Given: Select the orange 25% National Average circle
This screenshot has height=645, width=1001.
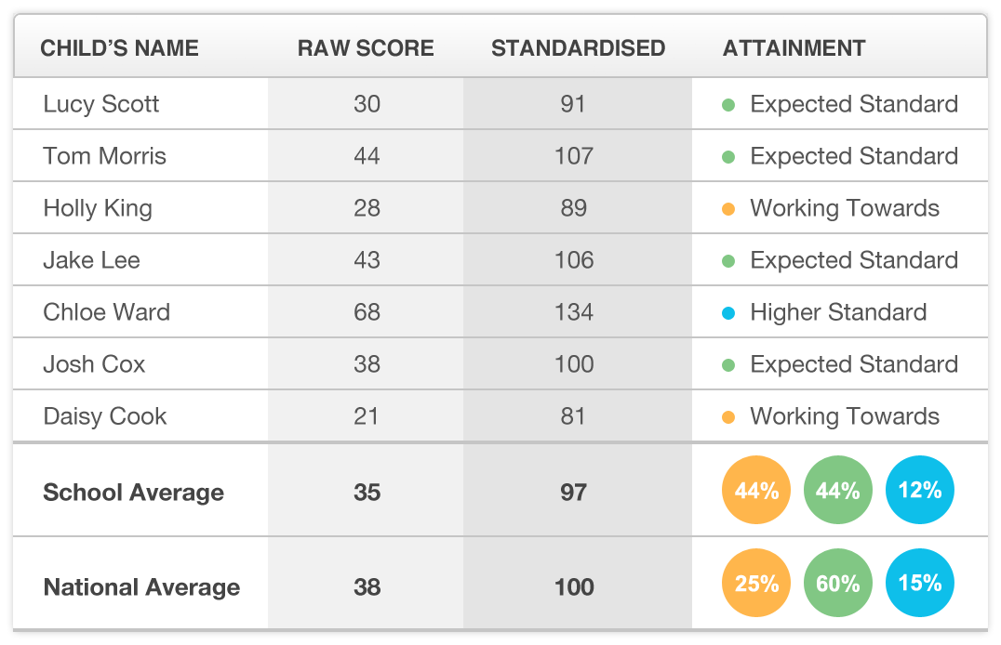Looking at the screenshot, I should tap(756, 584).
